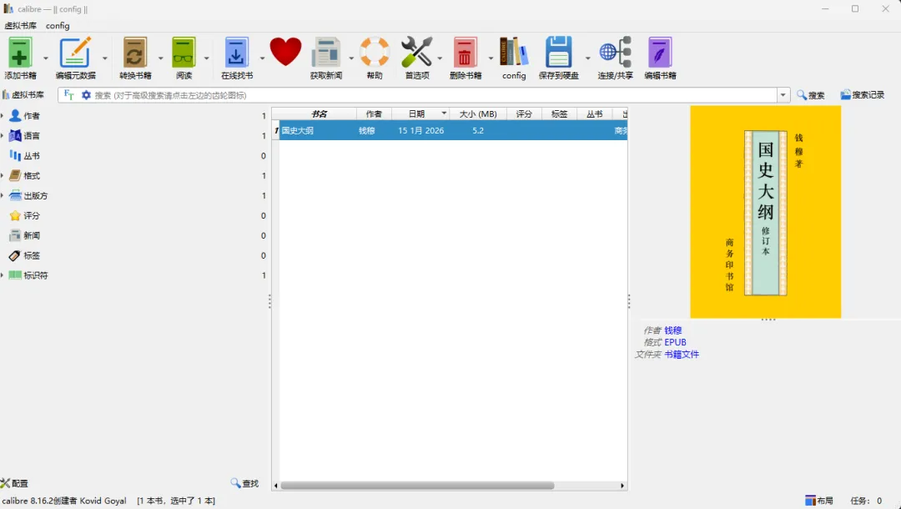The height and width of the screenshot is (509, 901).
Task: Open the Read dropdown arrow
Action: pos(206,58)
